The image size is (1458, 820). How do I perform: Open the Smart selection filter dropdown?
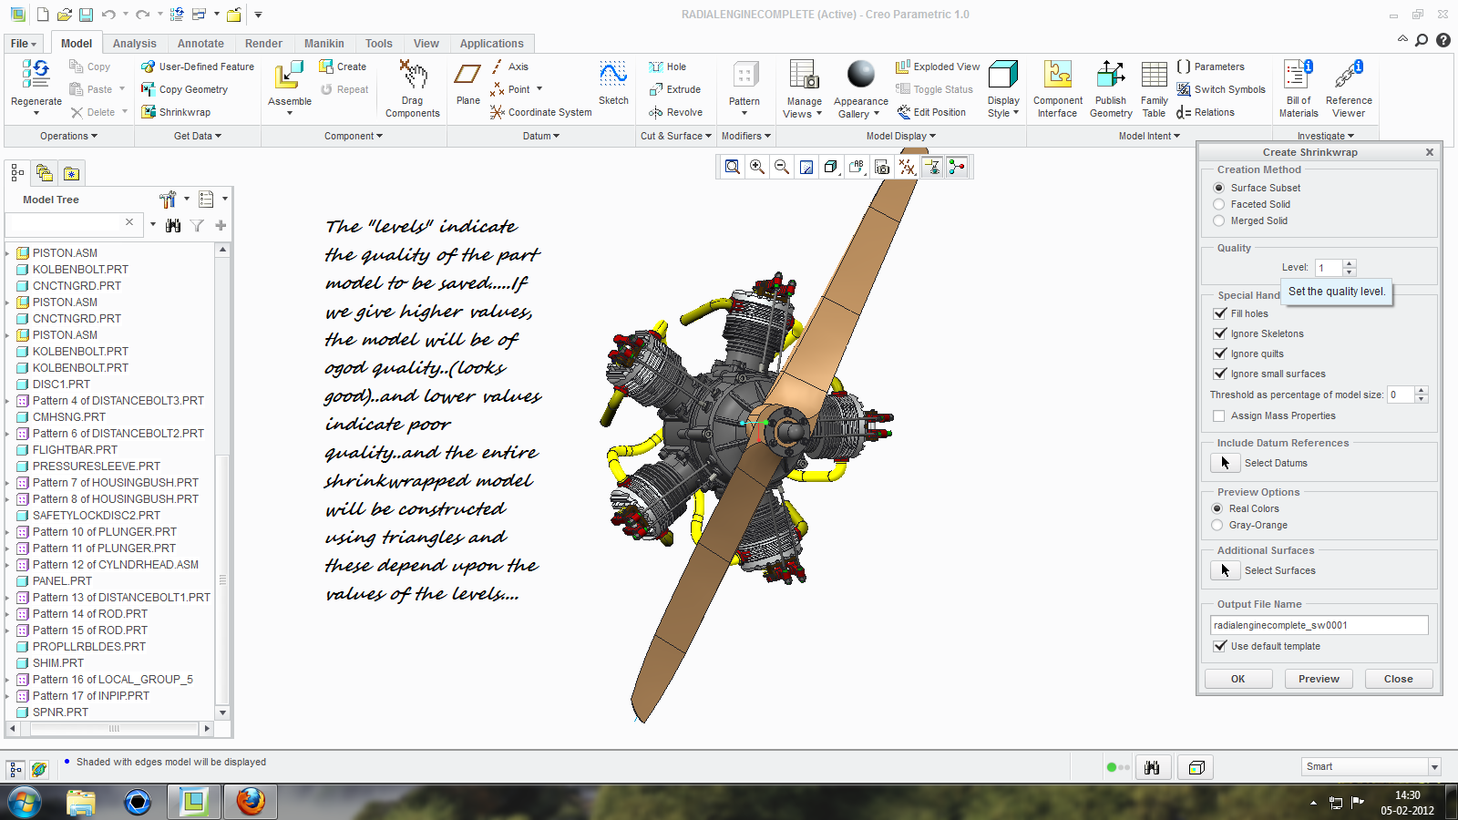[1434, 767]
